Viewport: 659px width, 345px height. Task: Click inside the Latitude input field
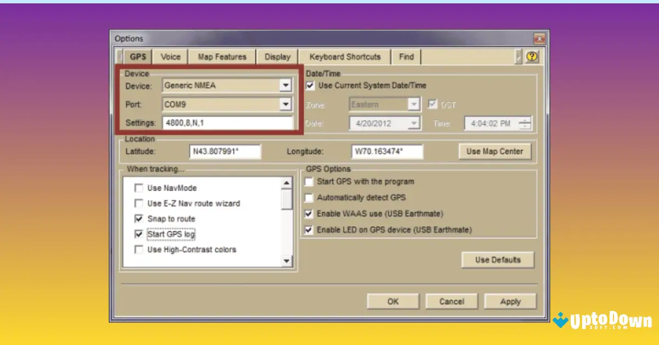pos(225,151)
